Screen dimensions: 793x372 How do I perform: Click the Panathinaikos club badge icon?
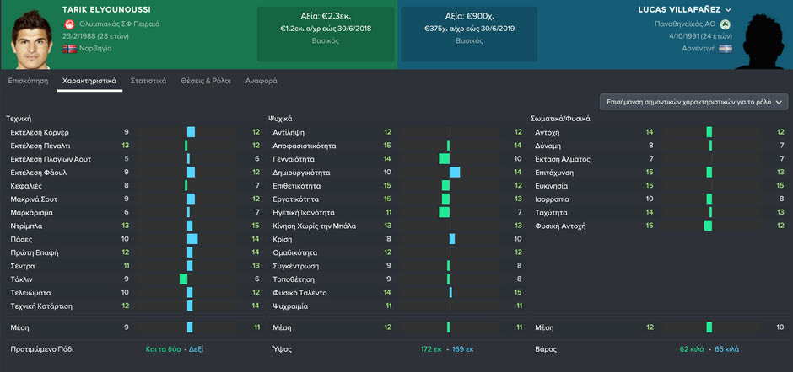pyautogui.click(x=725, y=24)
